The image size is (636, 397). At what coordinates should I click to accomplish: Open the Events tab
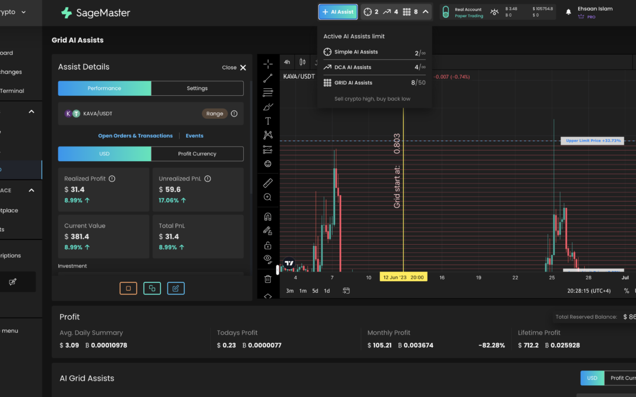pyautogui.click(x=194, y=136)
